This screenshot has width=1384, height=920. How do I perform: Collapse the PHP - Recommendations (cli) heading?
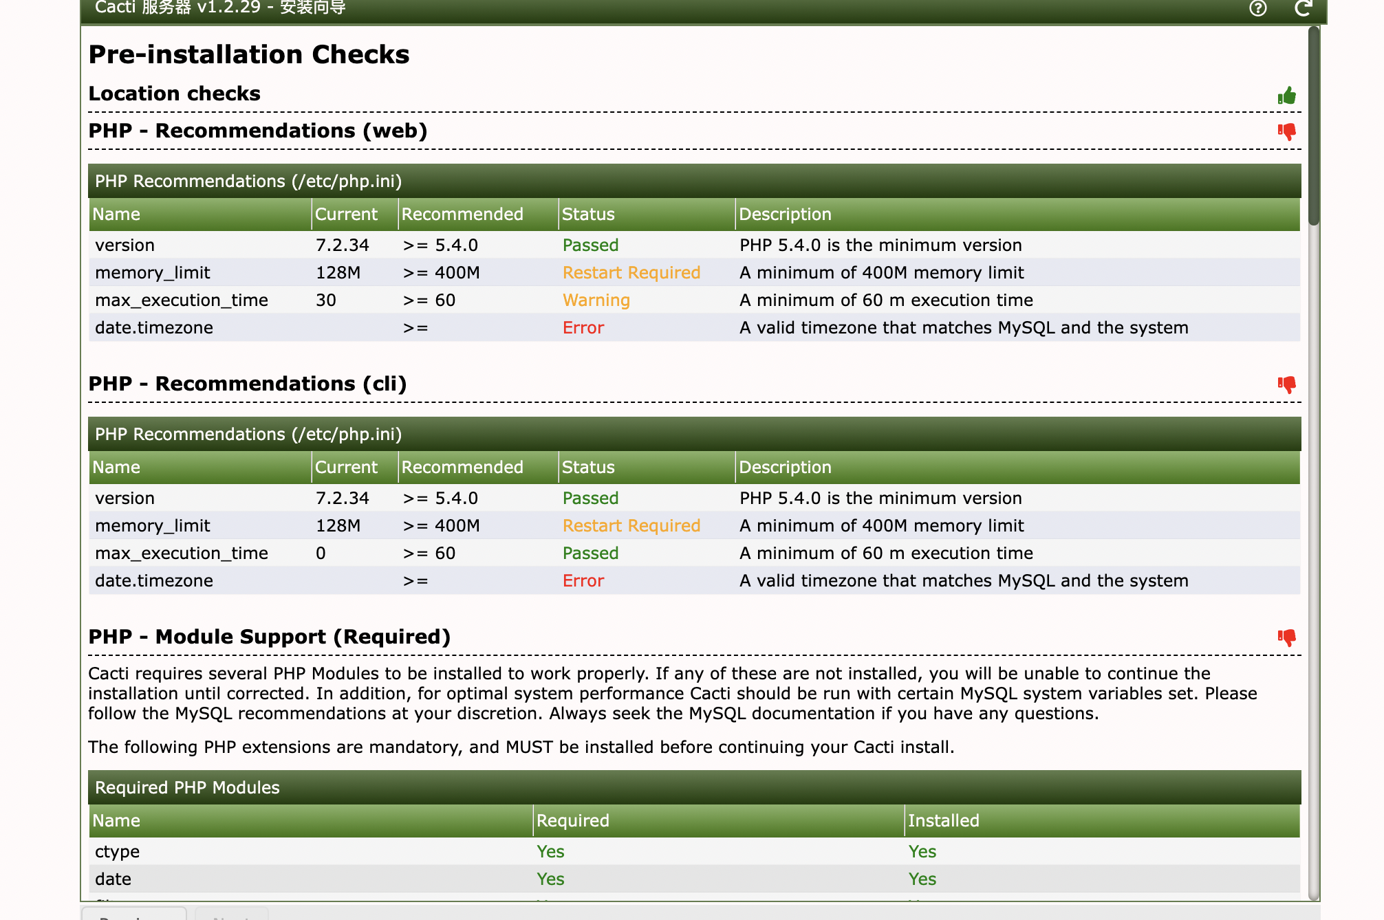tap(248, 384)
